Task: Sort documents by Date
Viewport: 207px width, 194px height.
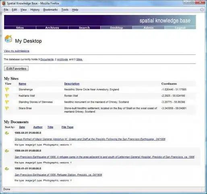Action: click(x=22, y=127)
